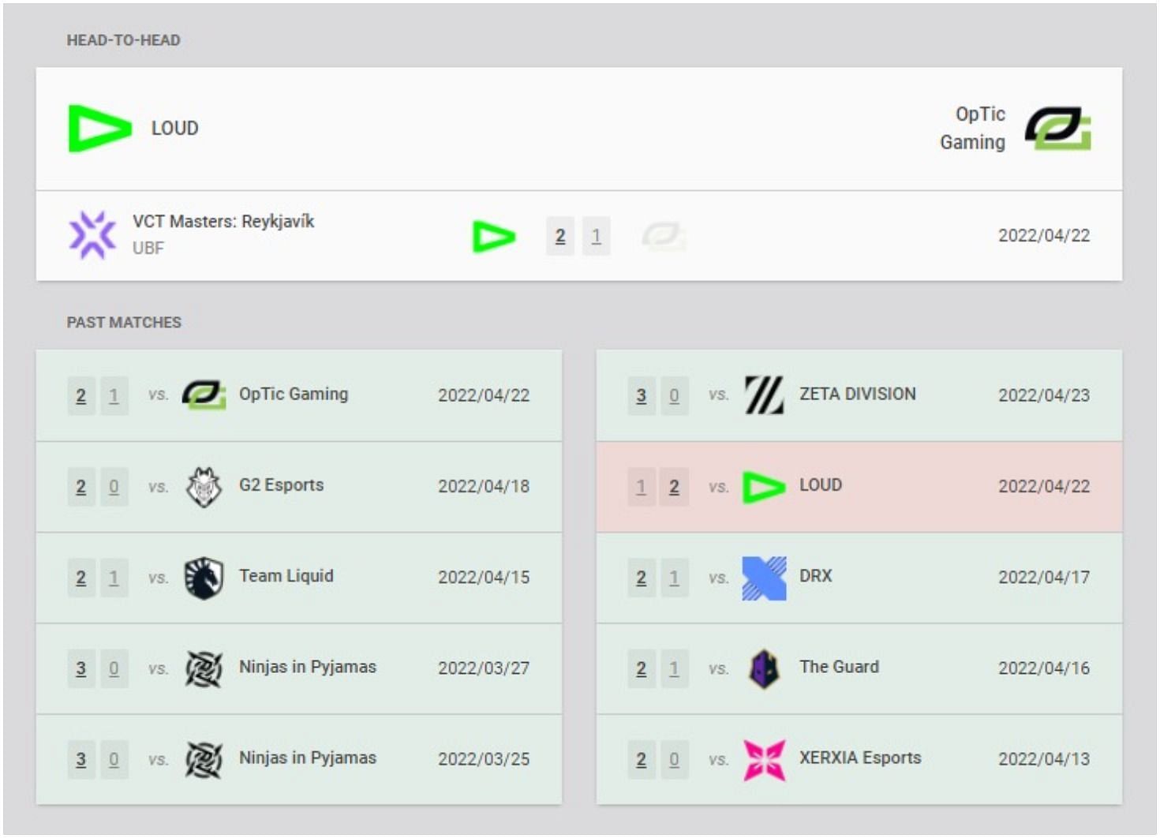Click the PAST MATCHES section heading
The height and width of the screenshot is (838, 1160).
[124, 322]
